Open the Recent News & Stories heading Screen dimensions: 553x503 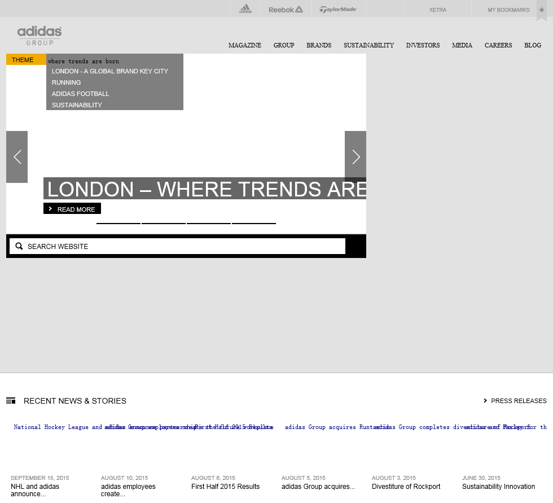74,401
